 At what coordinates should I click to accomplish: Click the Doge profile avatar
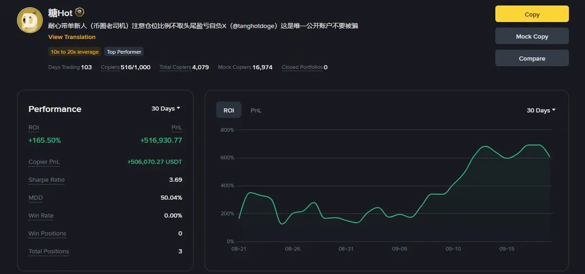pos(30,20)
